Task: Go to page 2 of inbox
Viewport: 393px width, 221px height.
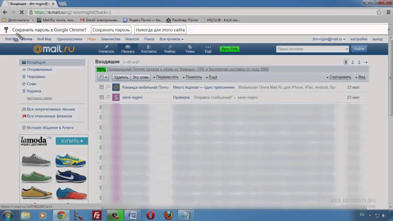Action: pyautogui.click(x=352, y=62)
